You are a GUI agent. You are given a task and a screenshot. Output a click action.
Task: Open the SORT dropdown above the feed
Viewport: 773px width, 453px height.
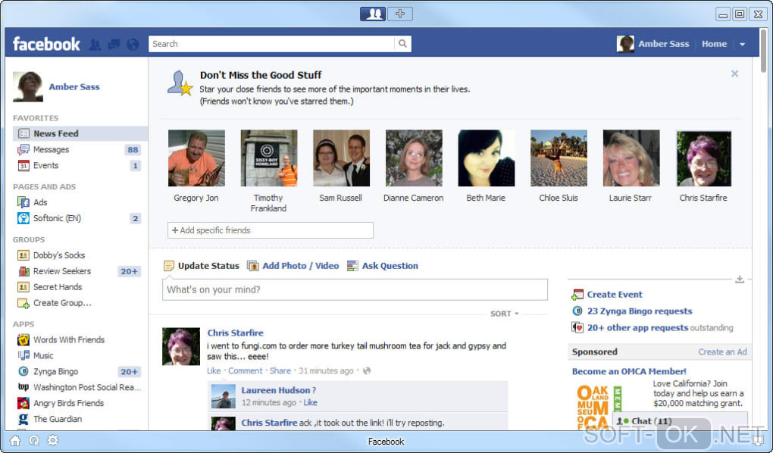click(504, 314)
